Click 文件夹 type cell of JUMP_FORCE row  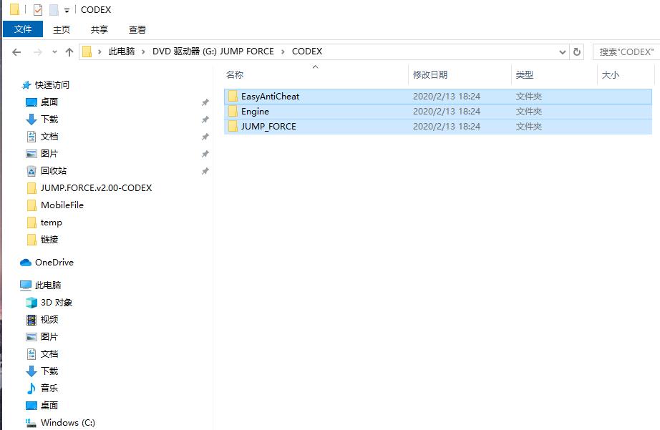coord(529,126)
